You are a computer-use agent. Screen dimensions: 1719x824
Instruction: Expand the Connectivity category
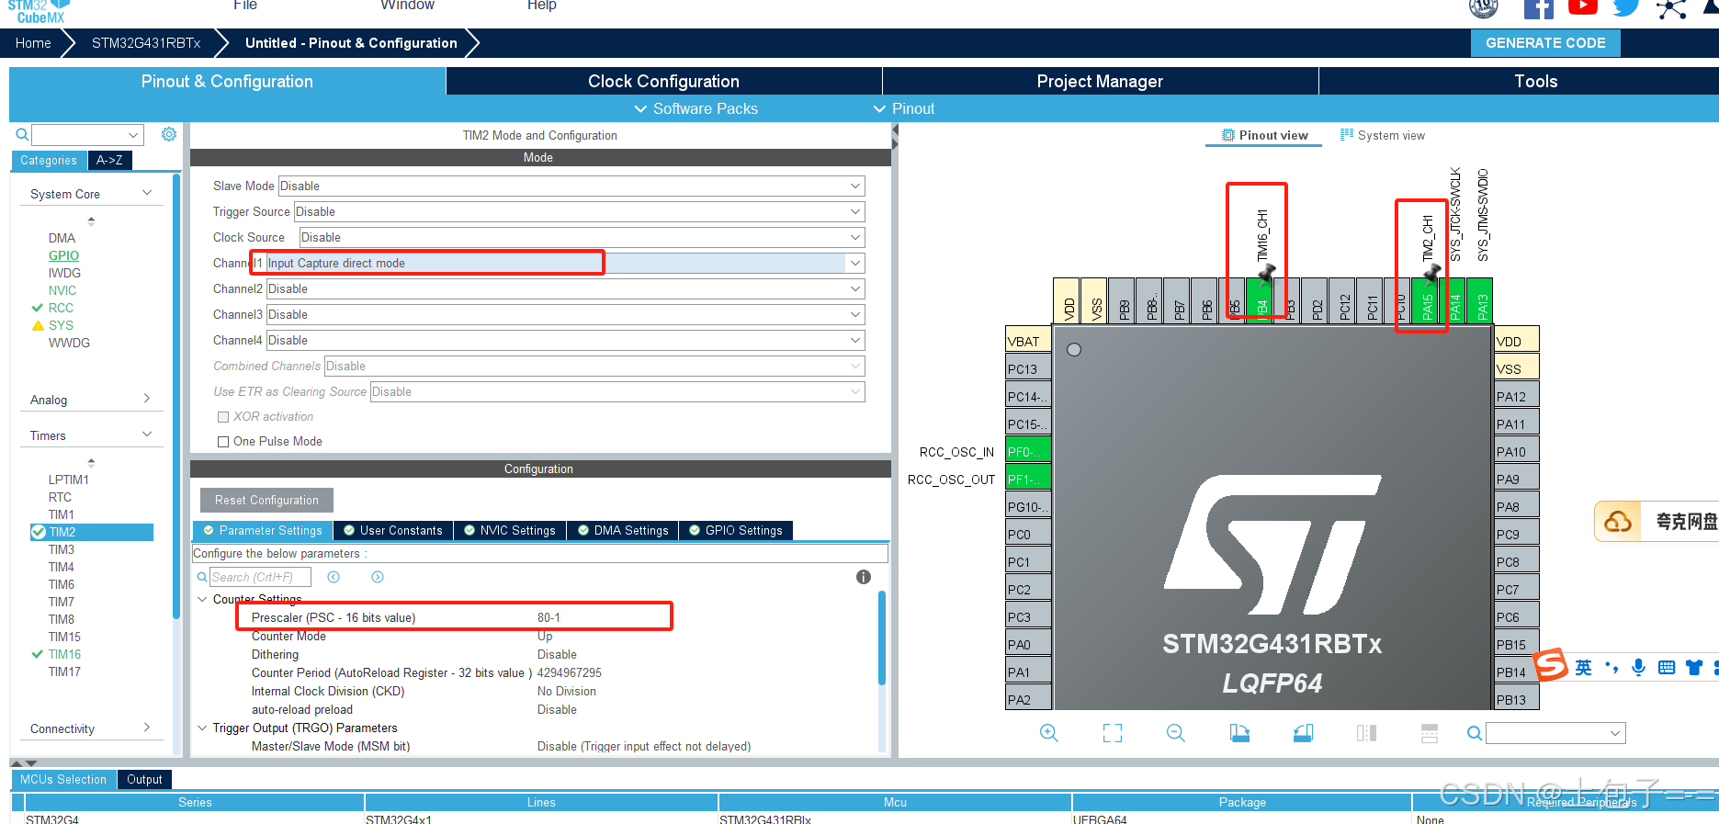pyautogui.click(x=147, y=728)
